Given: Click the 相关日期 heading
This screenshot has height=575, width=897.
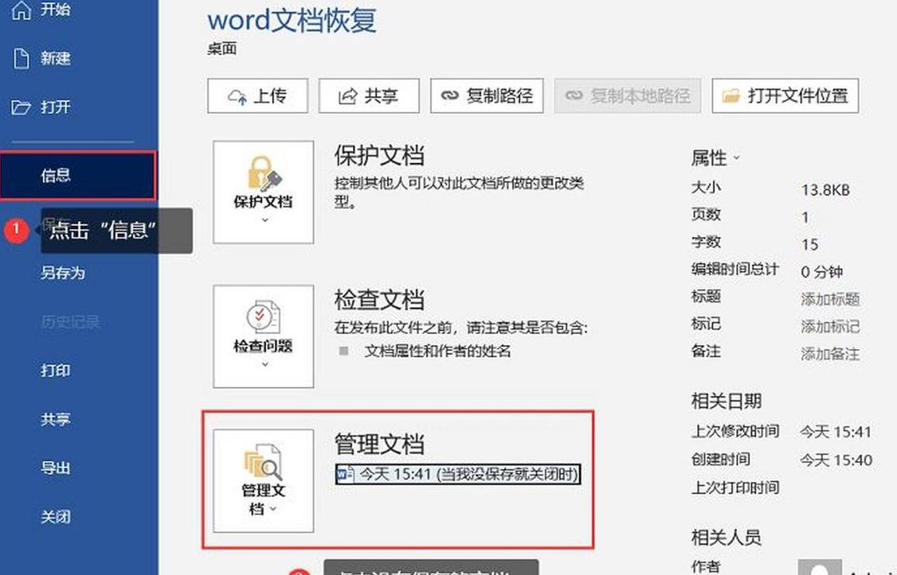Looking at the screenshot, I should pos(726,401).
